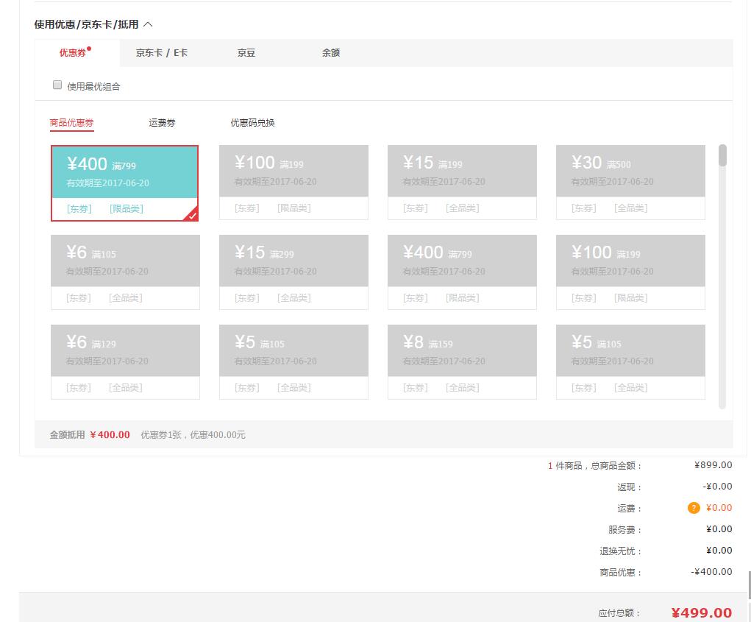Image resolution: width=751 pixels, height=622 pixels.
Task: Enable the 使用最优组合 checkbox
Action: [57, 85]
